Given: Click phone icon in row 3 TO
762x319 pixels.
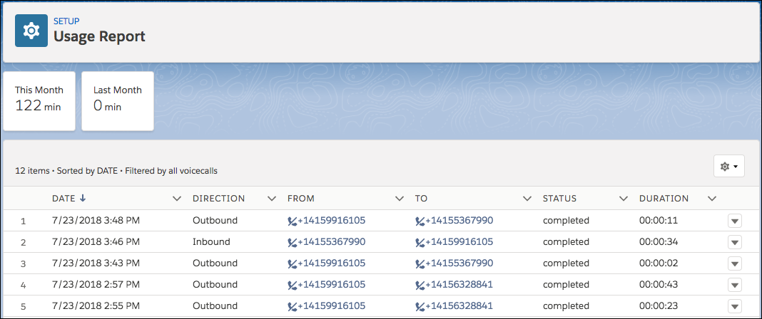Looking at the screenshot, I should click(x=420, y=263).
